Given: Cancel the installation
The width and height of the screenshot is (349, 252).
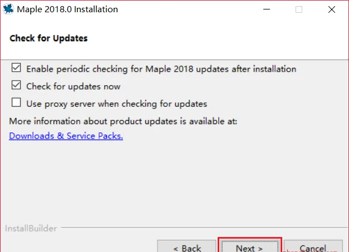Looking at the screenshot, I should [x=313, y=246].
